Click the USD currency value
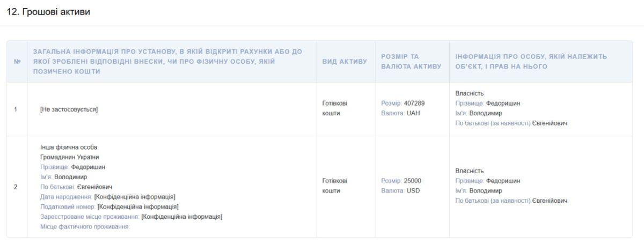 414,190
